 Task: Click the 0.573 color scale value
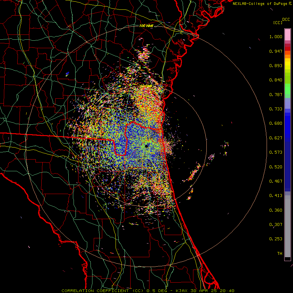tap(276, 152)
